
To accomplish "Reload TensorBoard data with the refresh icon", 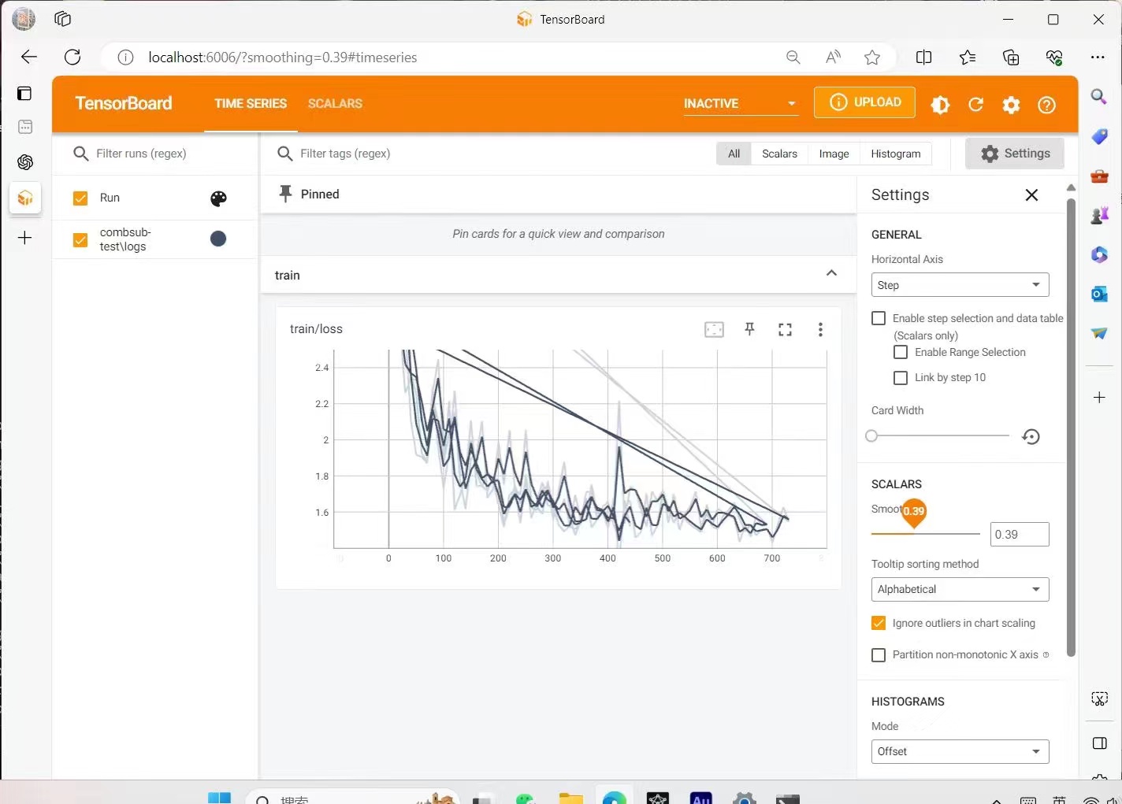I will pyautogui.click(x=975, y=105).
